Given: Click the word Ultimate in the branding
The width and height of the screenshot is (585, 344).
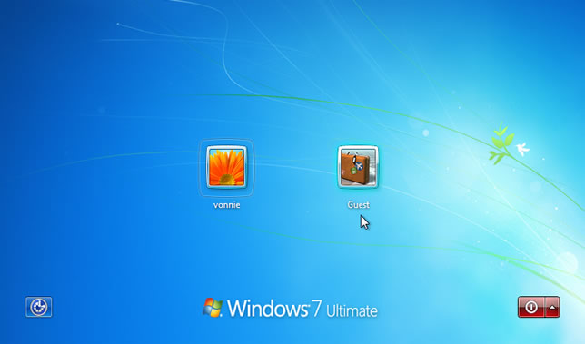Looking at the screenshot, I should click(352, 310).
